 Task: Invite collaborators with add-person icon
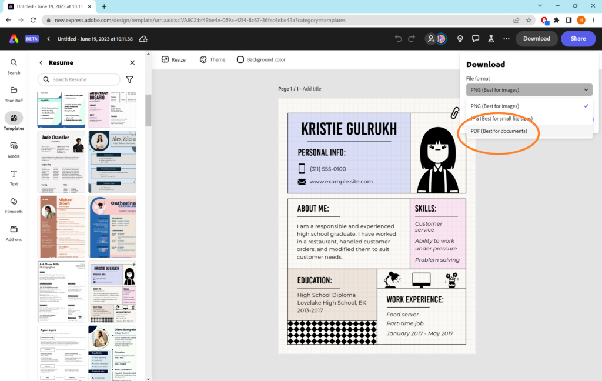coord(431,39)
